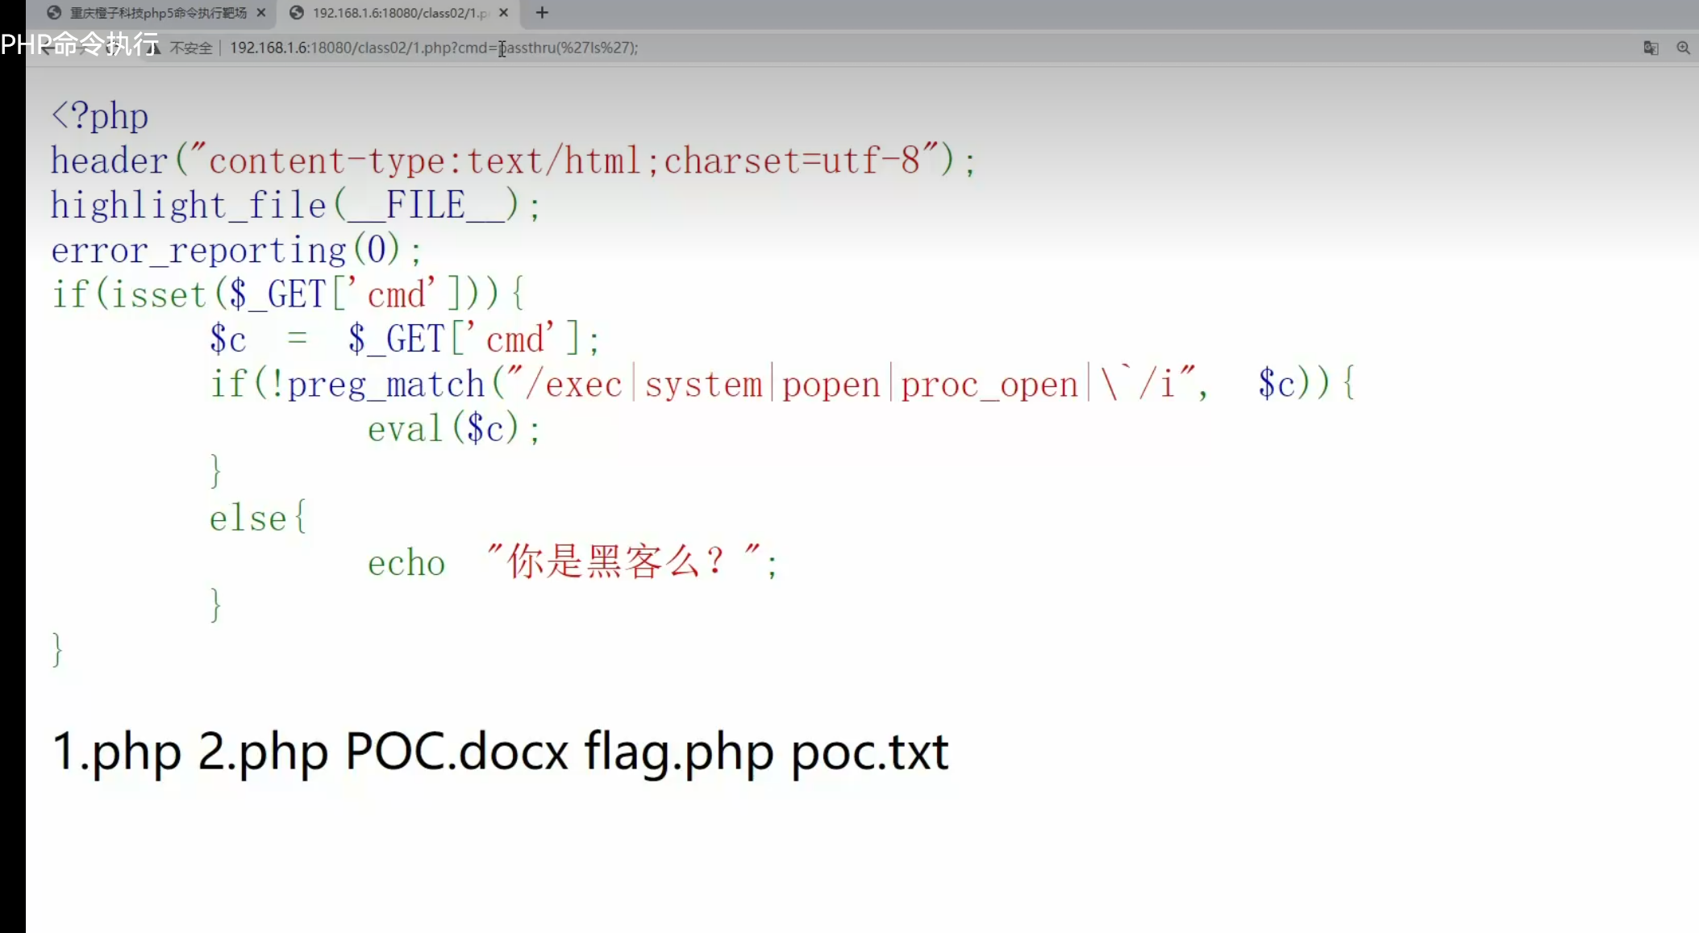This screenshot has width=1699, height=933.
Task: Click the globe favicon on the 192.168.1.6 tab
Action: [x=297, y=13]
